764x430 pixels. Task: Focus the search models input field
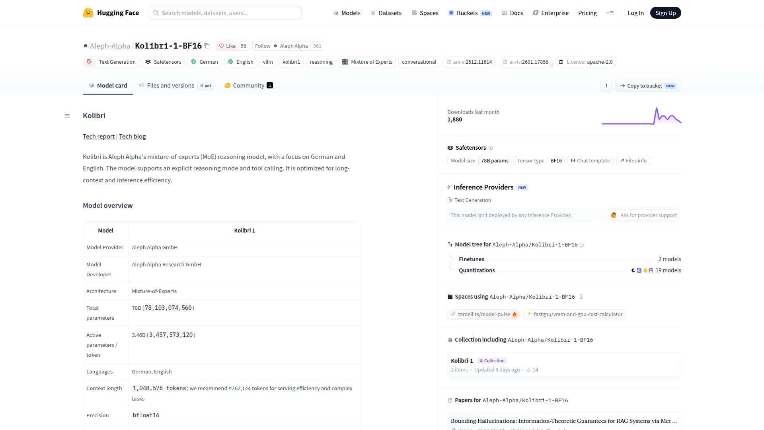(225, 13)
